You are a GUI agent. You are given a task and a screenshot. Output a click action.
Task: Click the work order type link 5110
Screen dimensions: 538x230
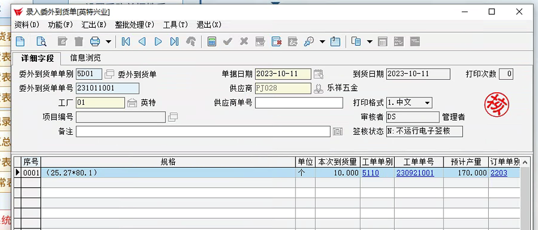coord(370,173)
